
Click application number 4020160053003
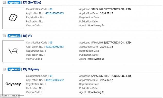pos(55,13)
